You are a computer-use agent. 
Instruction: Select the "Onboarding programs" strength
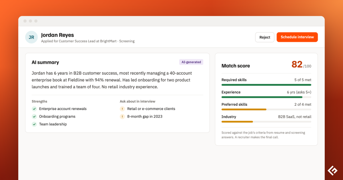(x=57, y=117)
